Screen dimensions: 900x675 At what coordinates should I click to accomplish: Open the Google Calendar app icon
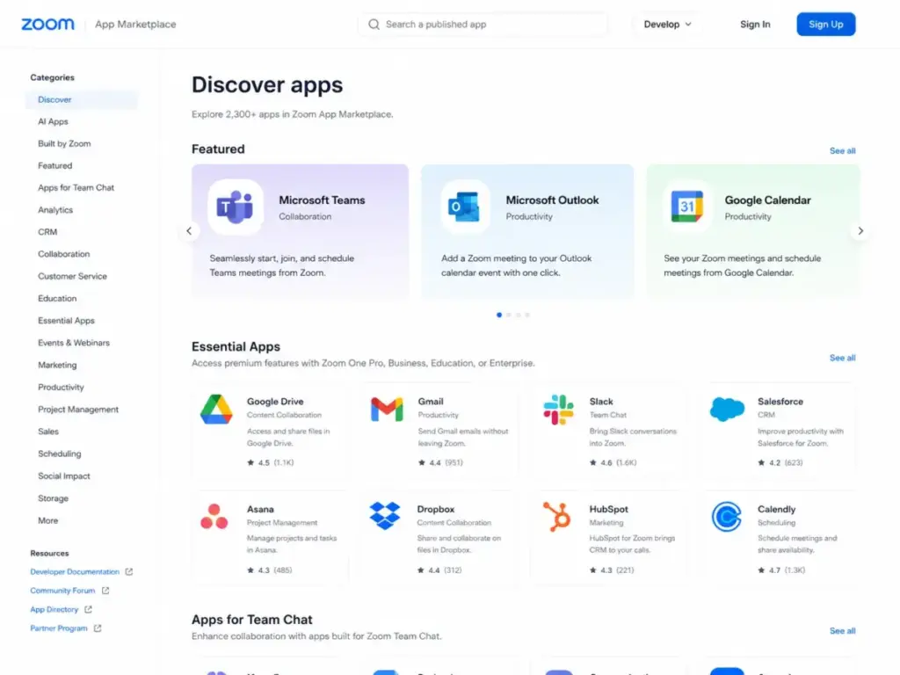[x=687, y=207]
